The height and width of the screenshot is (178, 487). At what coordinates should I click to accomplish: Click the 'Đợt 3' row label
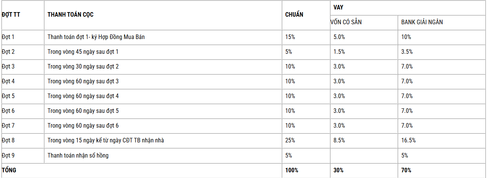point(8,67)
